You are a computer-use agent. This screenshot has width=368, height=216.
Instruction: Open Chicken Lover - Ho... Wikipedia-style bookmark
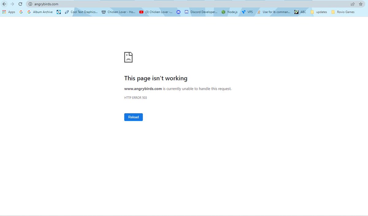118,12
